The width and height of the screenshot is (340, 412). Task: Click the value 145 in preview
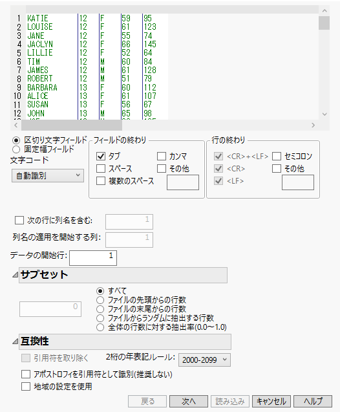point(150,44)
